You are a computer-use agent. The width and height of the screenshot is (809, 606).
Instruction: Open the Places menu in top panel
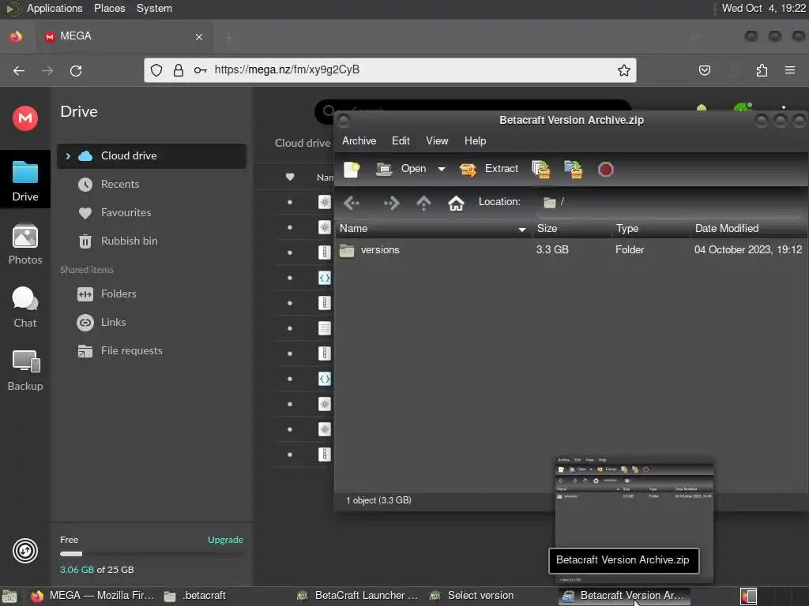click(109, 8)
